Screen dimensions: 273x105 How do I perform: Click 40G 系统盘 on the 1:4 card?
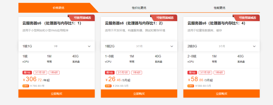click(x=241, y=59)
